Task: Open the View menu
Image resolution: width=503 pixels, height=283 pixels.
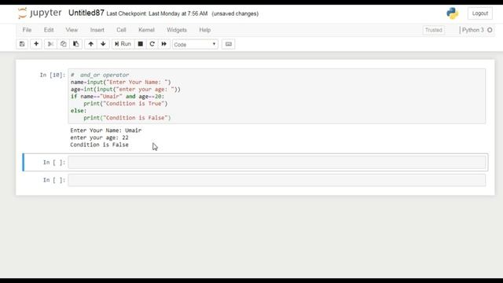Action: [x=72, y=30]
